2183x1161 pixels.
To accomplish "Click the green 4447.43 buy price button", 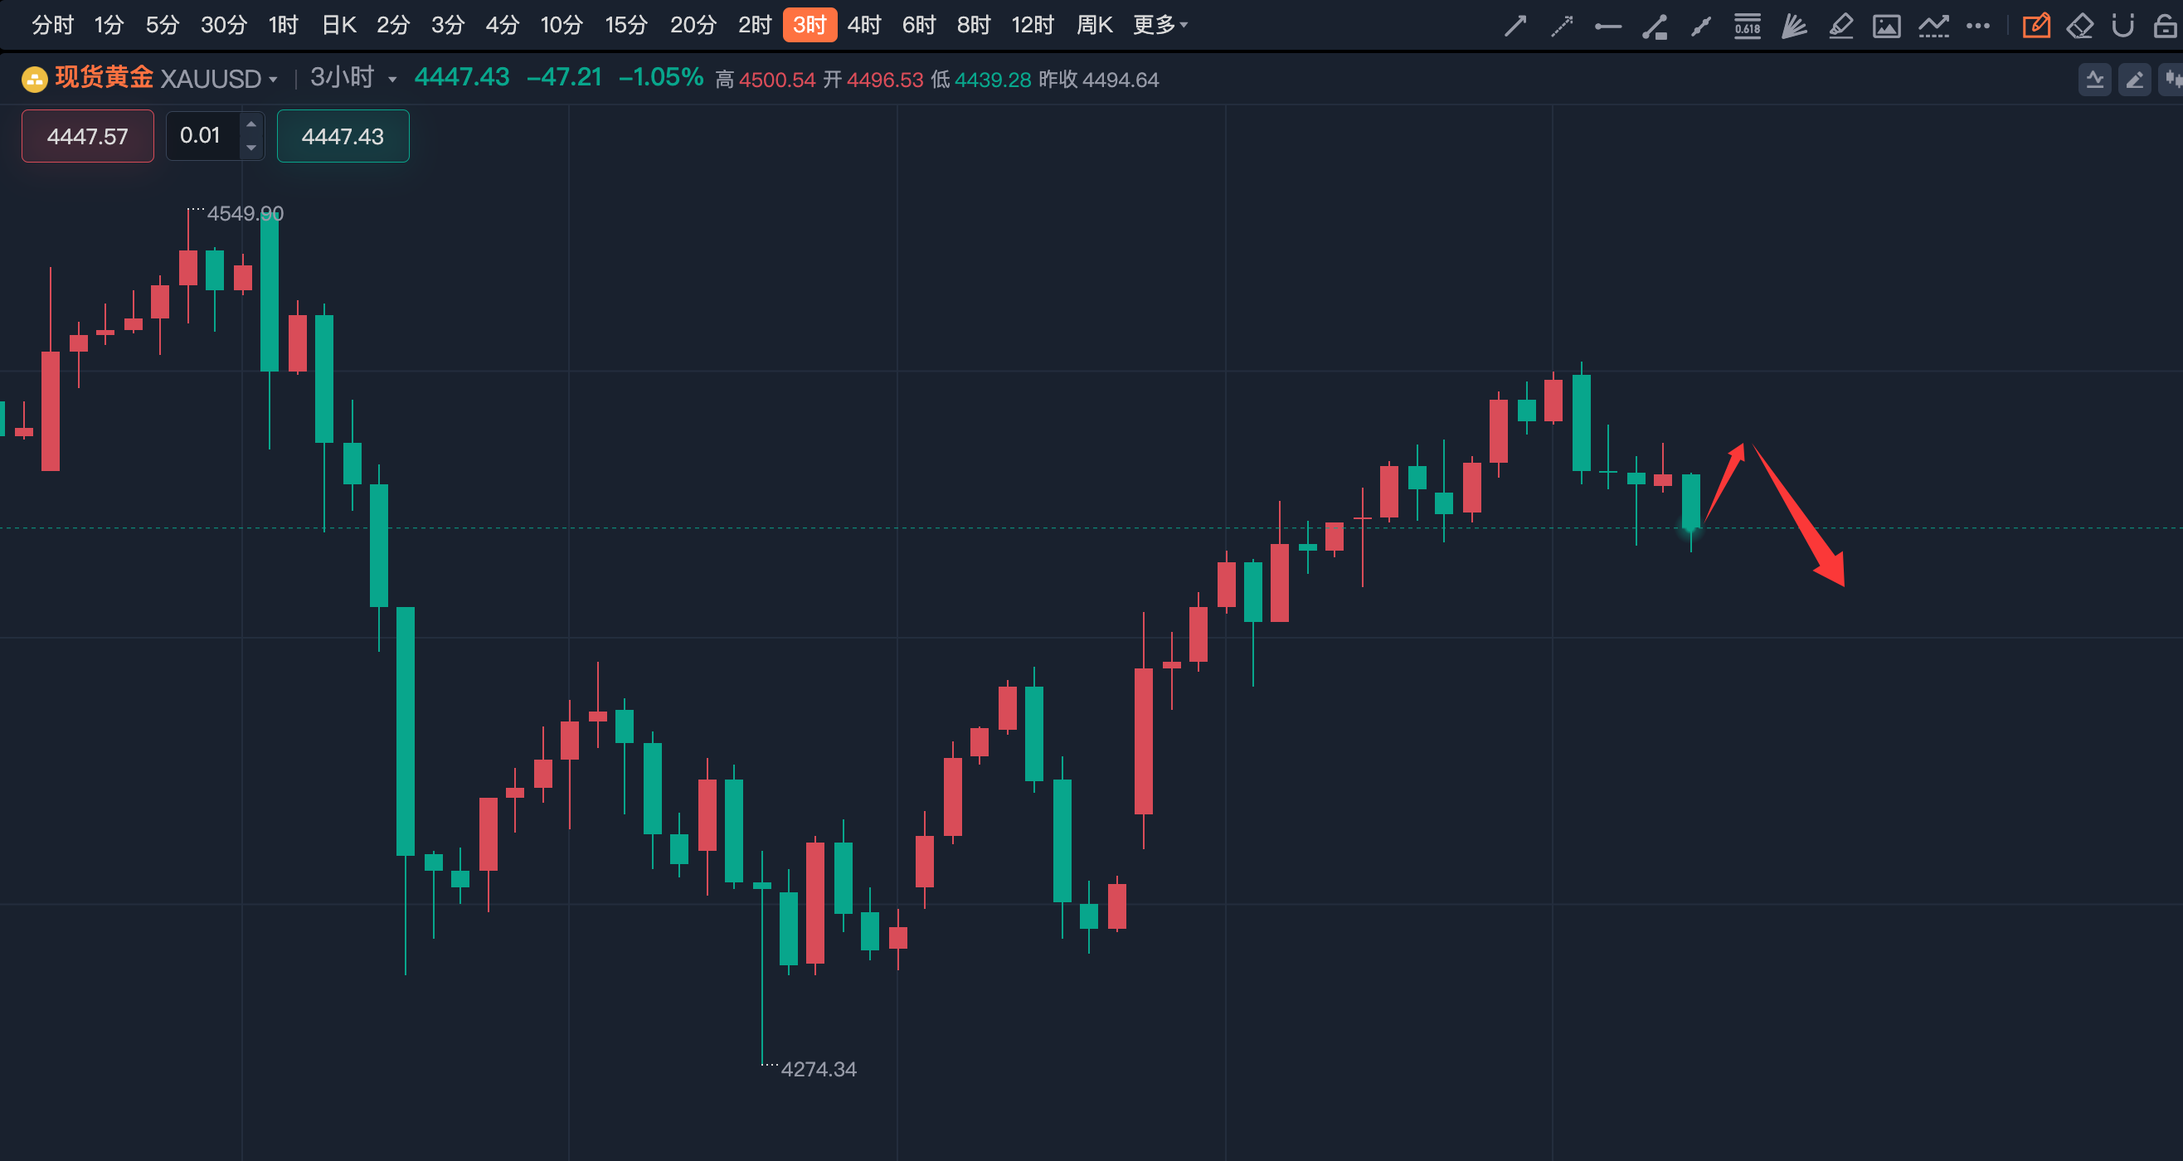I will click(x=343, y=136).
